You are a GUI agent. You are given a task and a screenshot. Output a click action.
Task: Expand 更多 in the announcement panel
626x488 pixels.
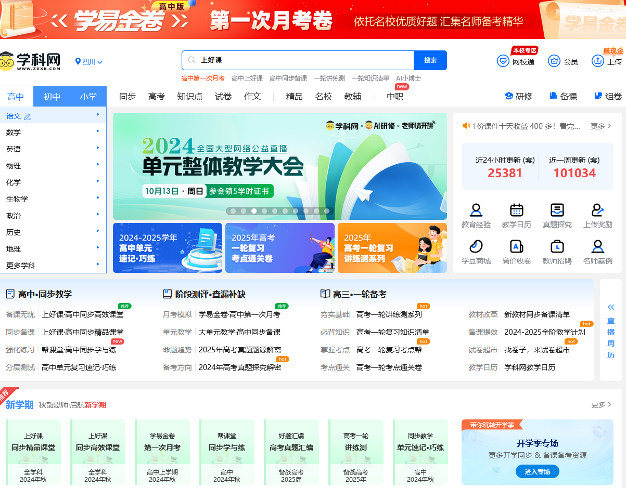[x=601, y=126]
